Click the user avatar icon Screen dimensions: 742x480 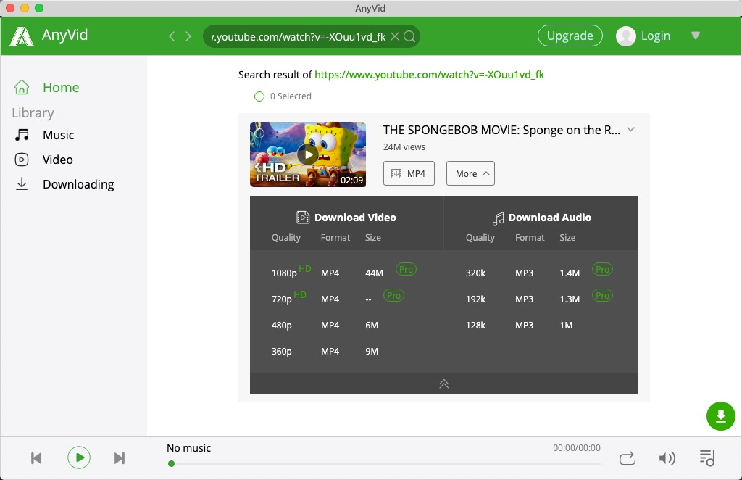pos(625,36)
